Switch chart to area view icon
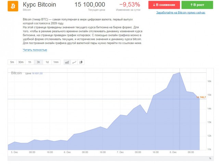 tap(67, 62)
